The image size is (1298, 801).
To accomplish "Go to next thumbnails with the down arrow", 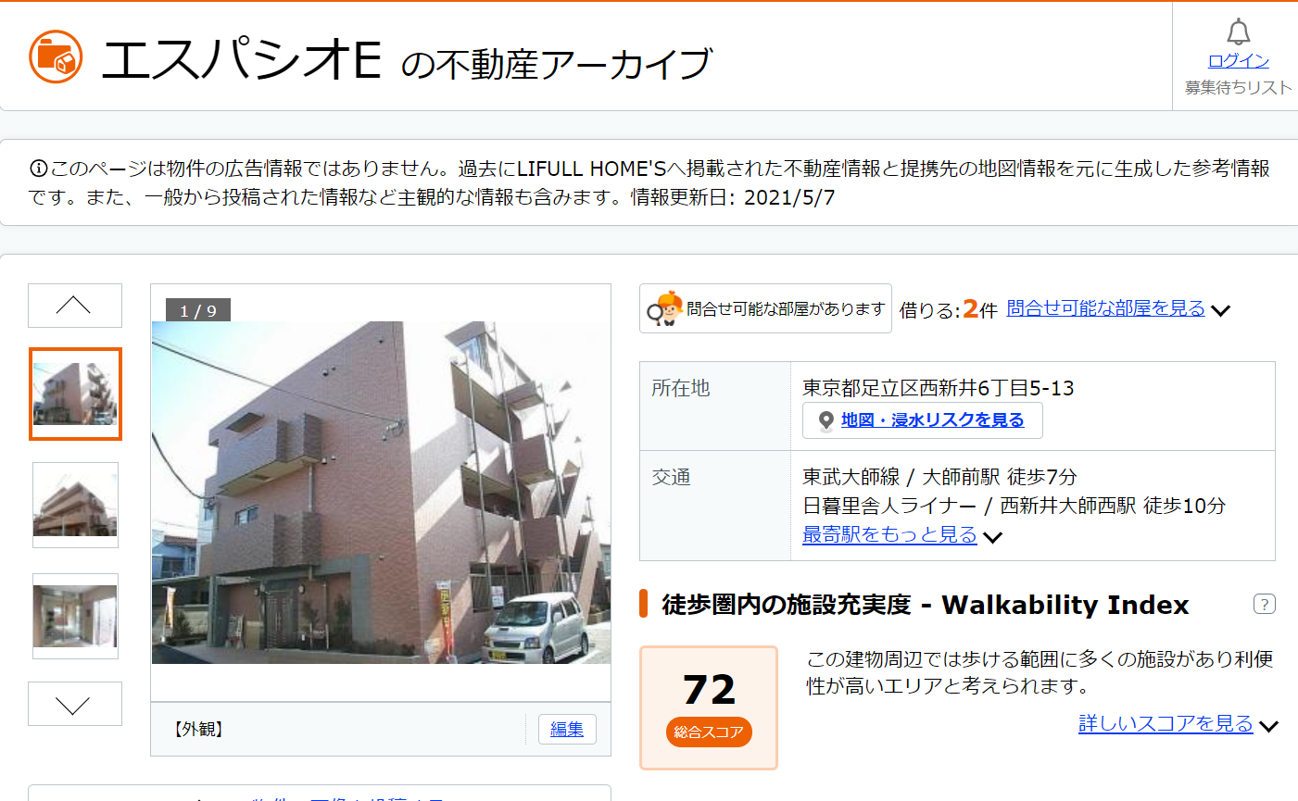I will [x=75, y=704].
